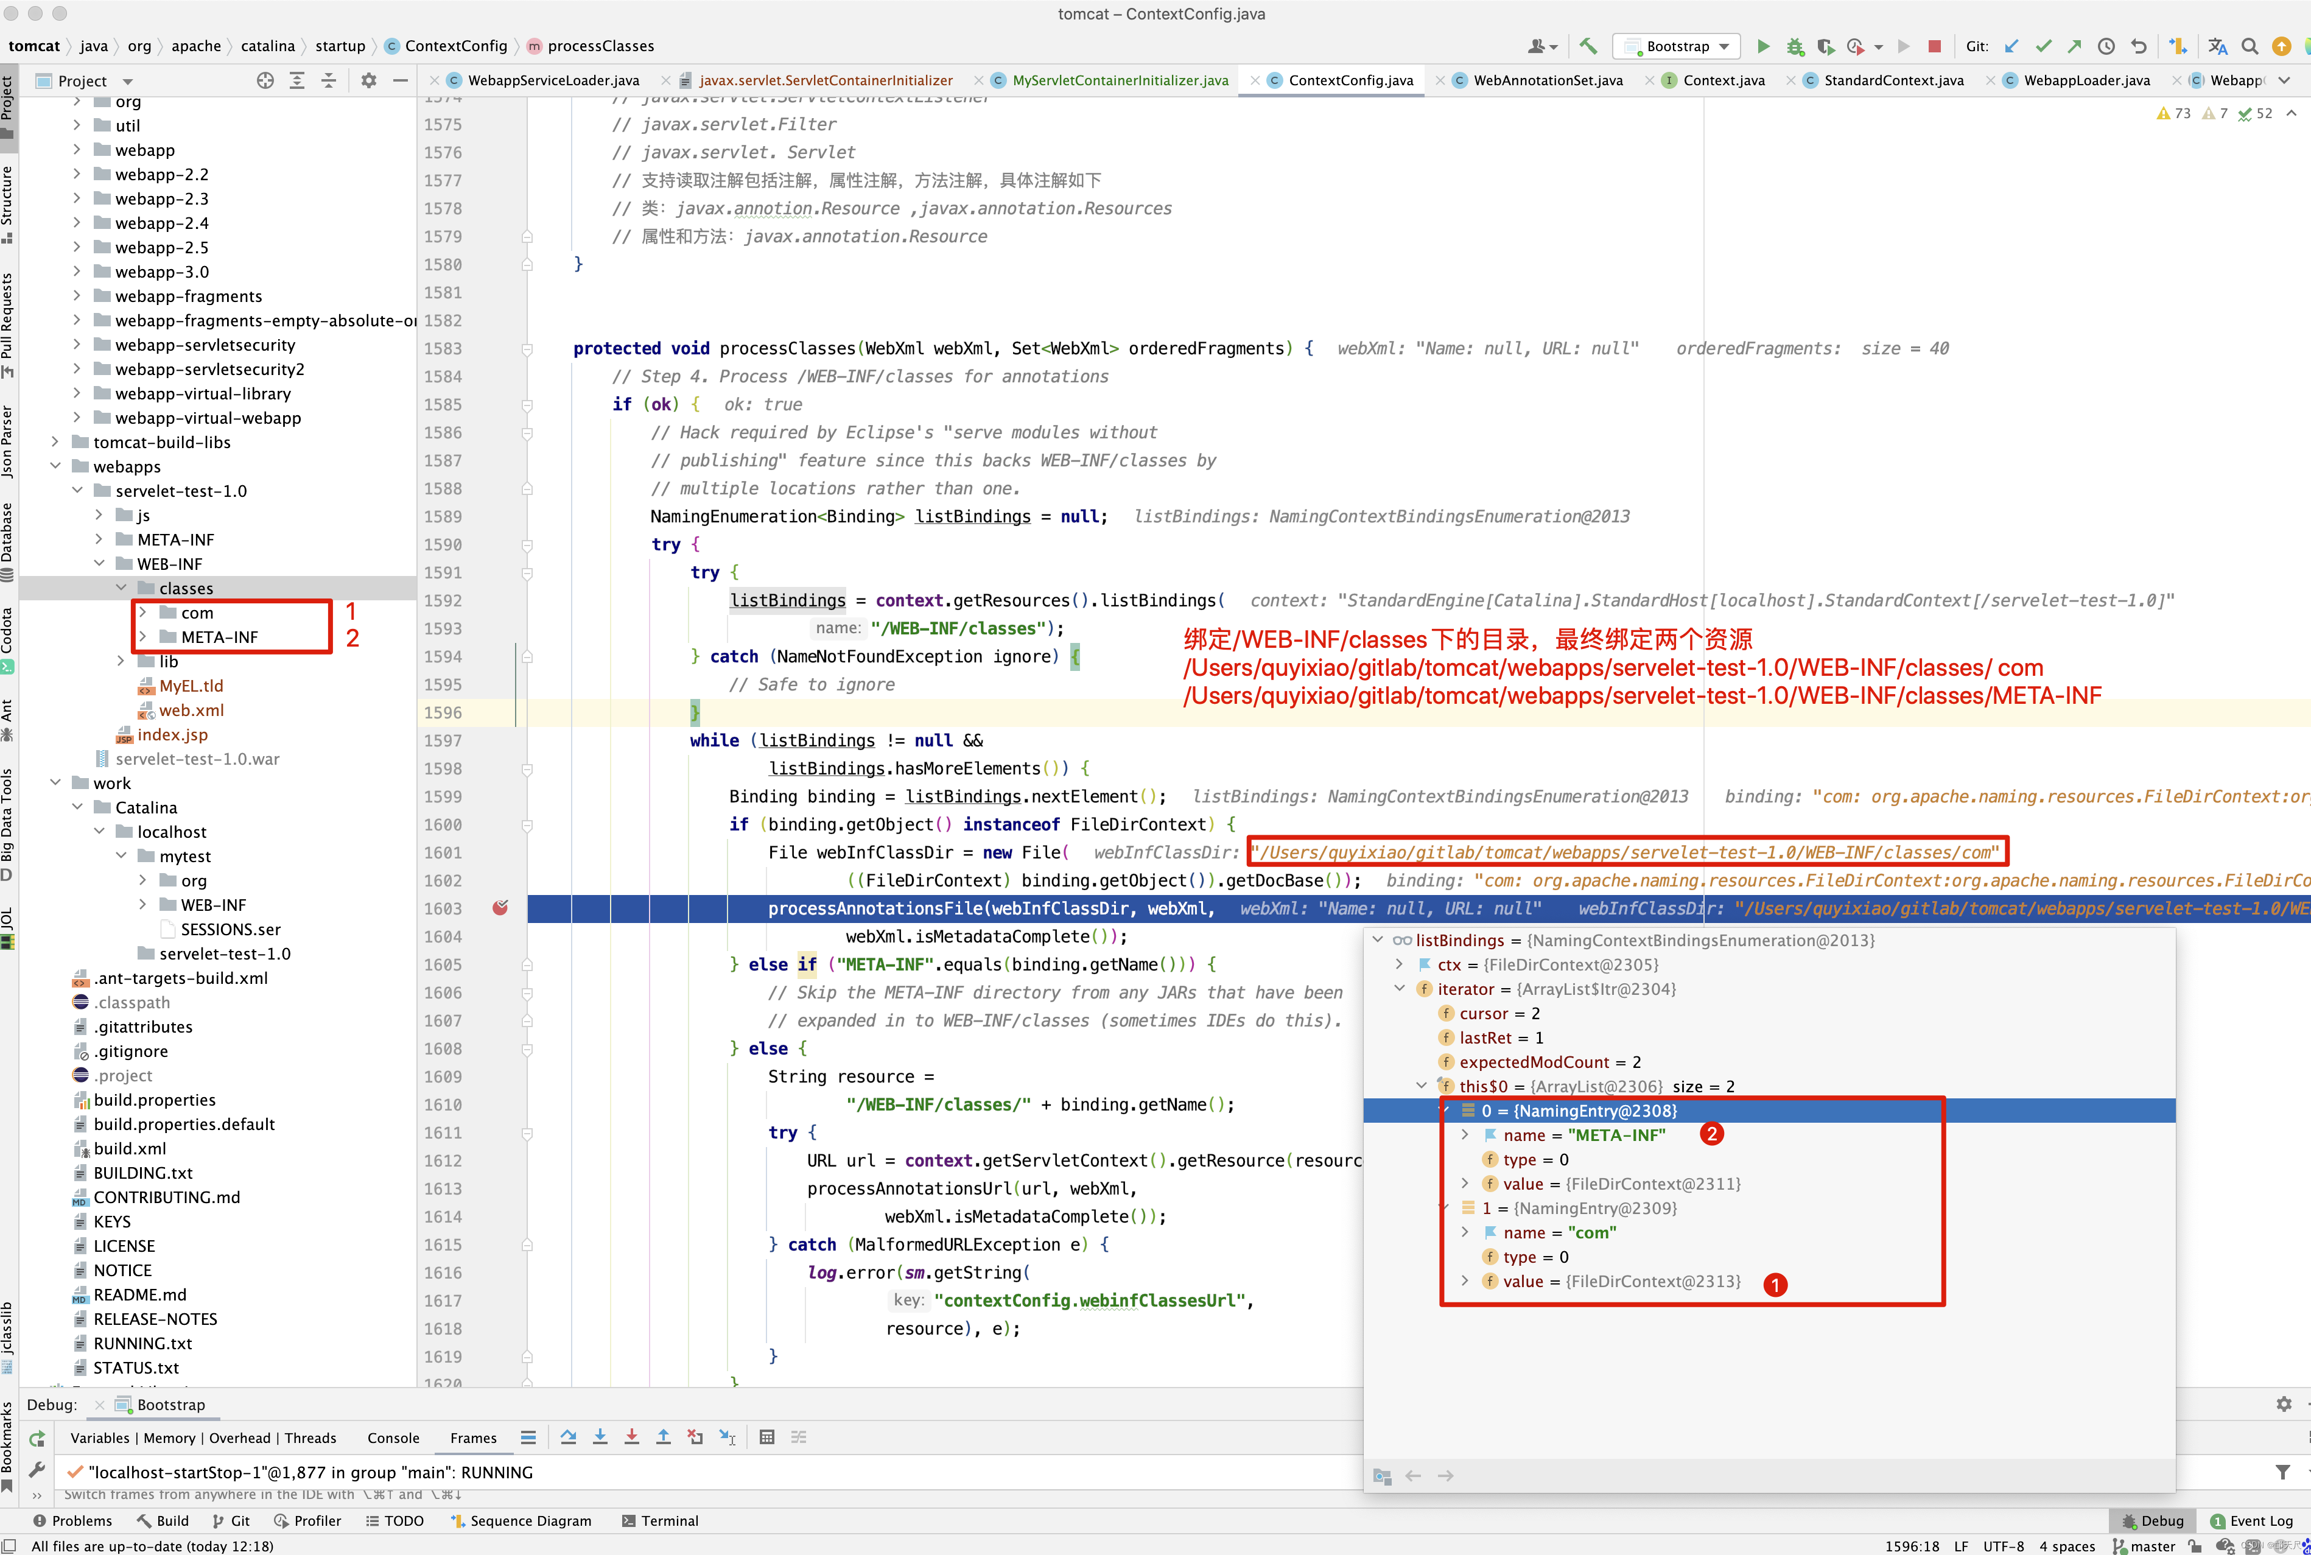Run Bootstrap with the green play icon
The width and height of the screenshot is (2311, 1555).
pos(1762,46)
